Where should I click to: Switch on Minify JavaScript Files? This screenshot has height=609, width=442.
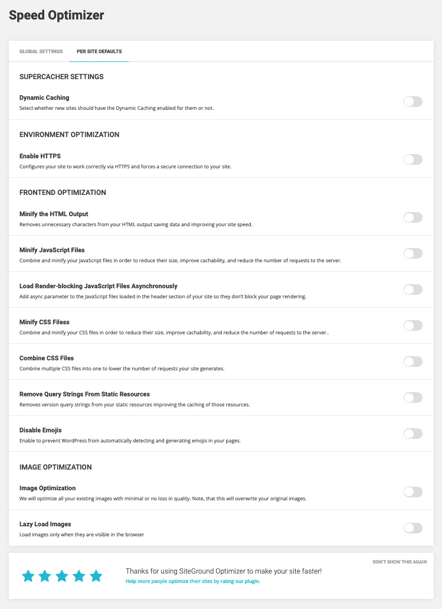coord(413,253)
